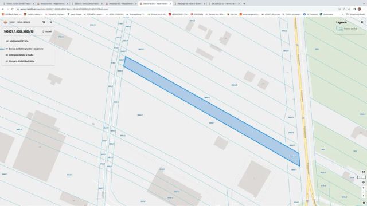Zoom out with the minus button
Image resolution: width=367 pixels, height=206 pixels.
click(364, 192)
